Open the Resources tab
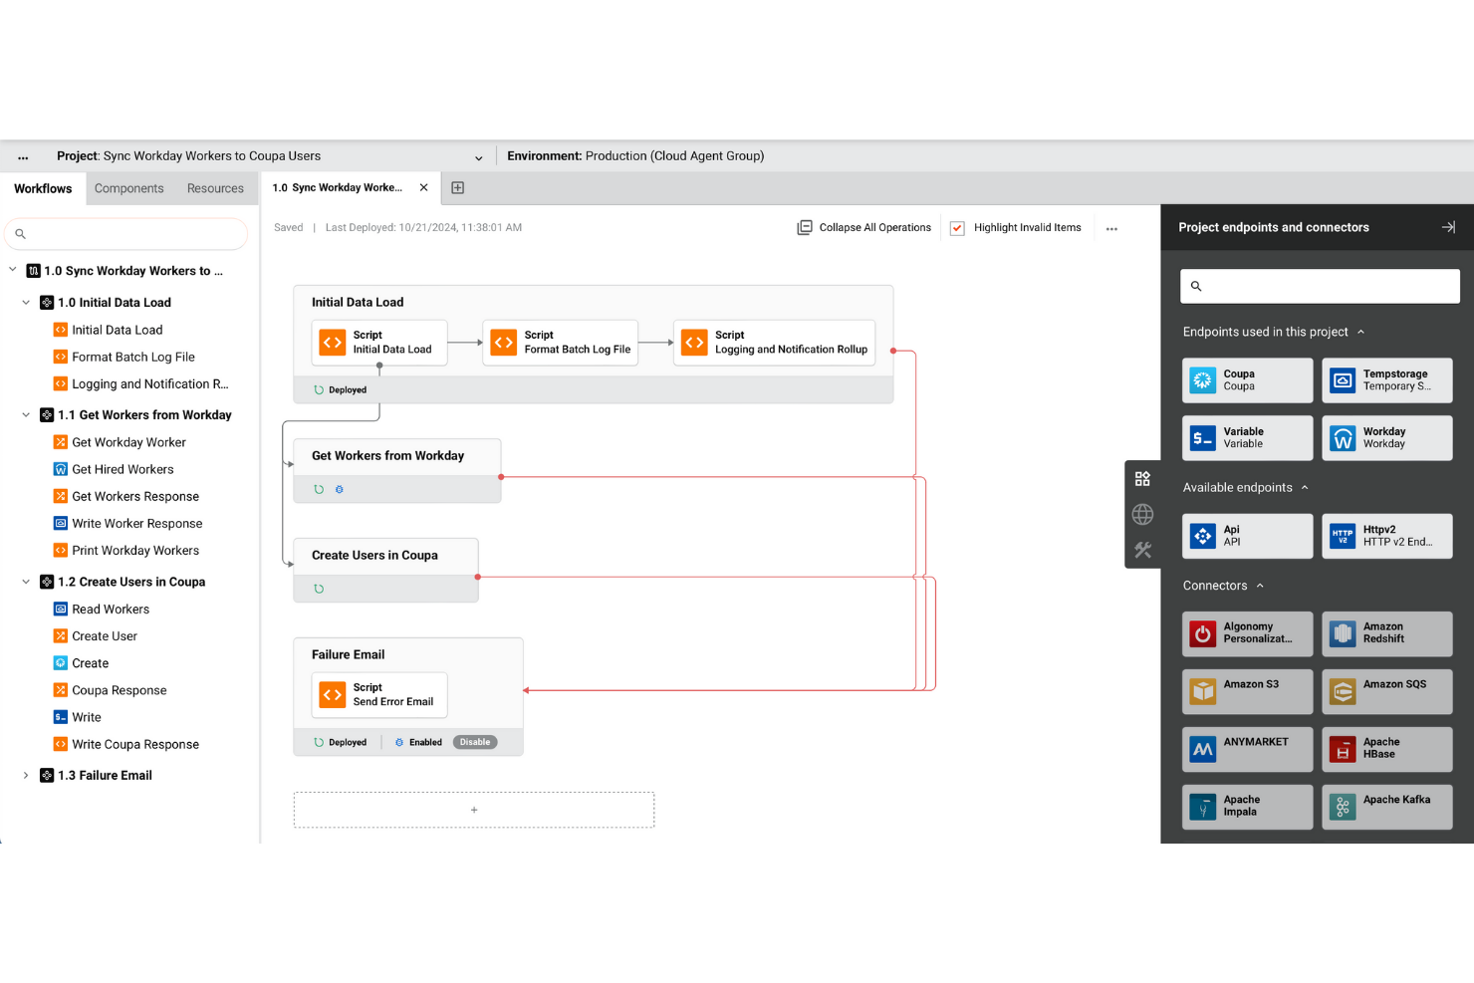The image size is (1474, 983). click(215, 187)
